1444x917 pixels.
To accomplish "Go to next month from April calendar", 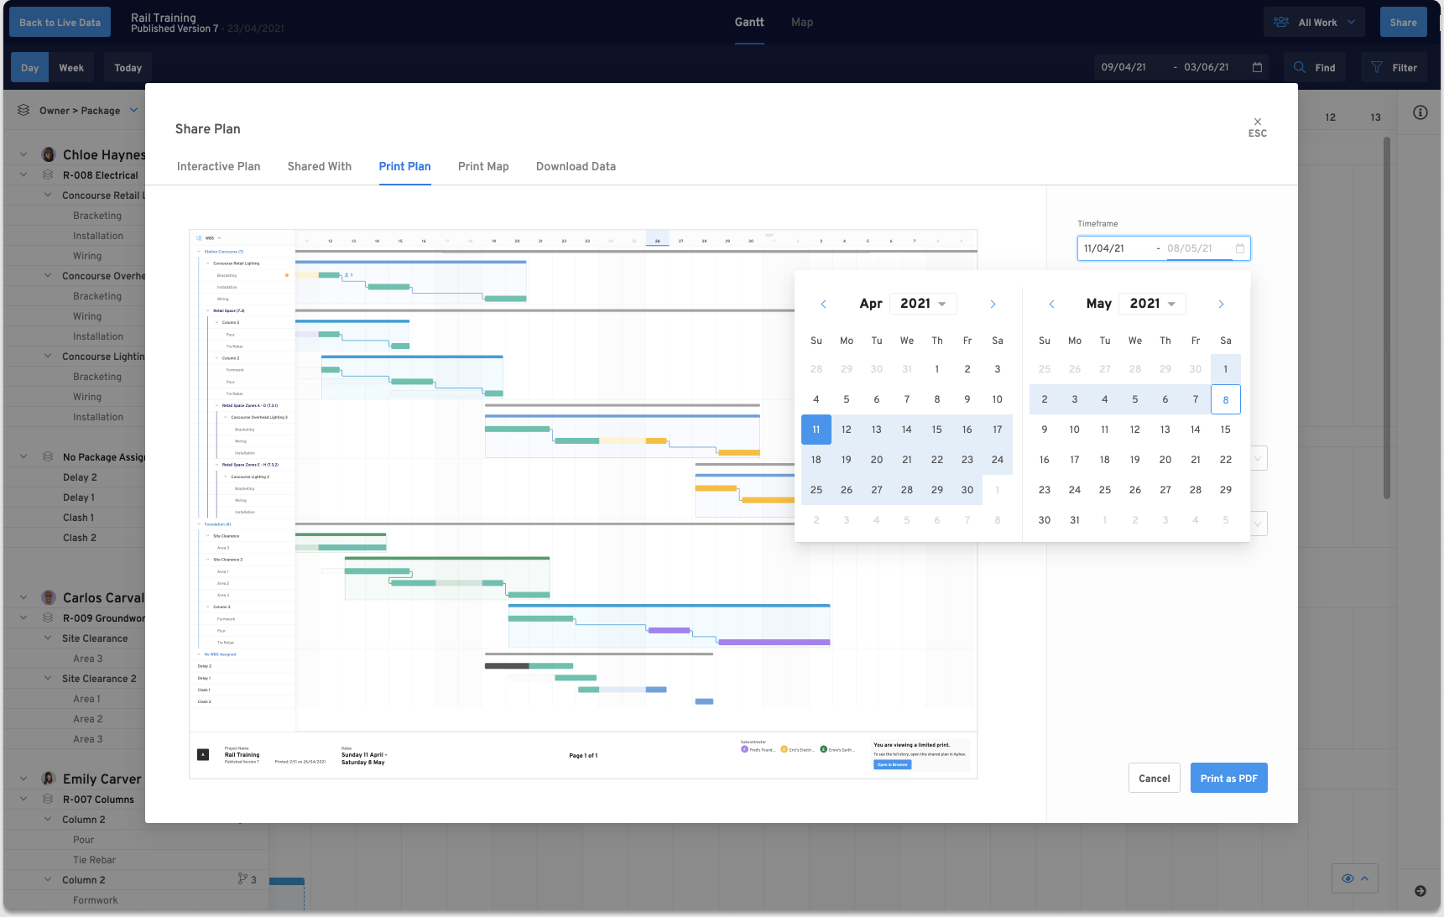I will (993, 304).
